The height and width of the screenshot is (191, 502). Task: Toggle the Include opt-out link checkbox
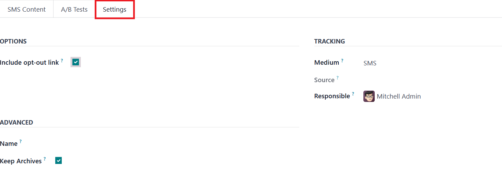coord(75,62)
